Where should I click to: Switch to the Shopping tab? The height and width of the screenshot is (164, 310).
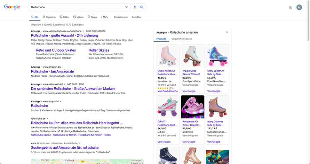(49, 17)
